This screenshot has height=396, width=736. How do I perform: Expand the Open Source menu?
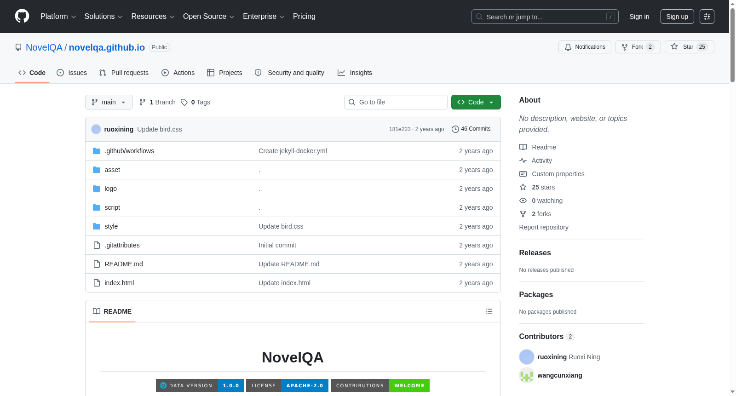tap(208, 17)
